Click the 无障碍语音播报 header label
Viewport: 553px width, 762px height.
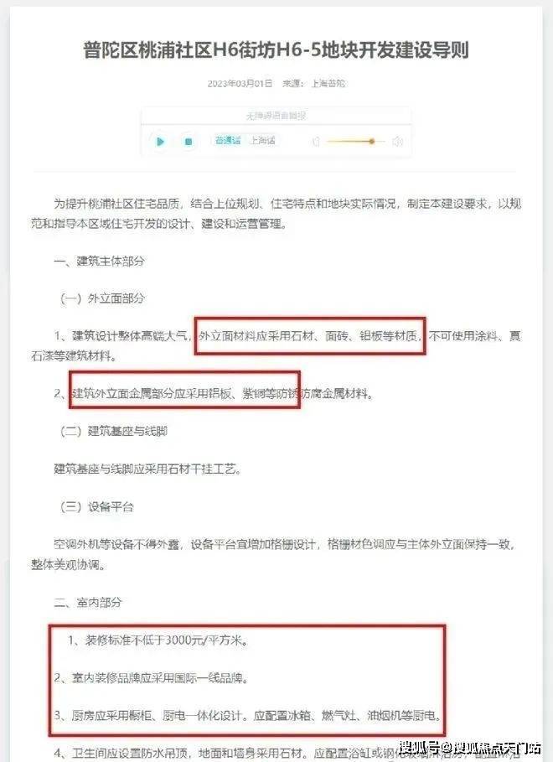click(x=276, y=116)
